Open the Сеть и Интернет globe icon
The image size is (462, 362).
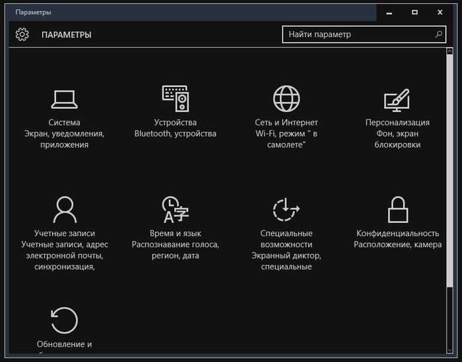click(286, 98)
